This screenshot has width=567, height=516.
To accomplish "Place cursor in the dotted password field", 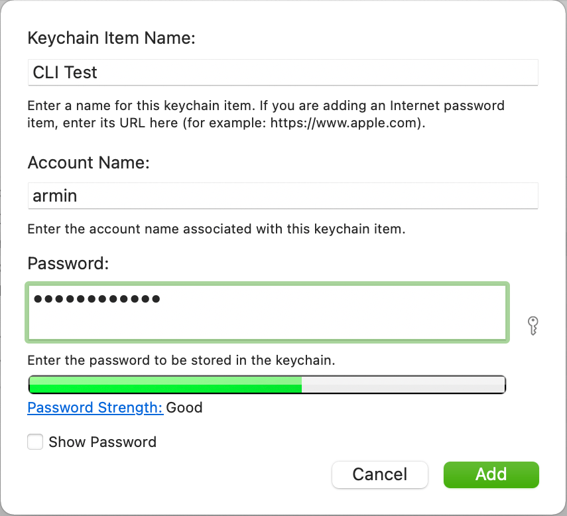I will [x=267, y=312].
